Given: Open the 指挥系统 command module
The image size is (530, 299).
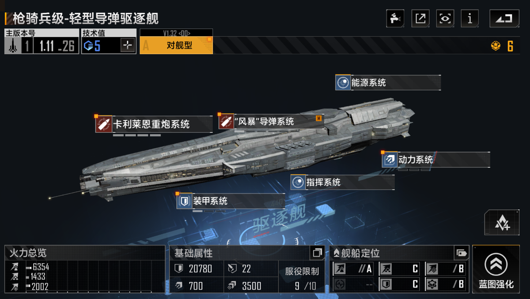Looking at the screenshot, I should (342, 182).
